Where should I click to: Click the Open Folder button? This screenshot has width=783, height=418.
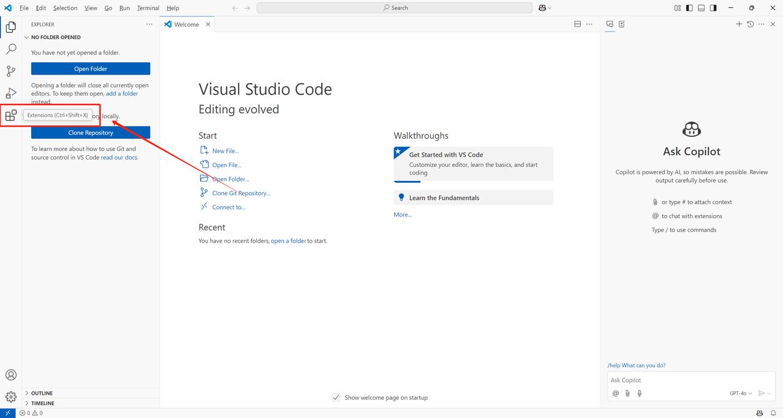pos(91,69)
